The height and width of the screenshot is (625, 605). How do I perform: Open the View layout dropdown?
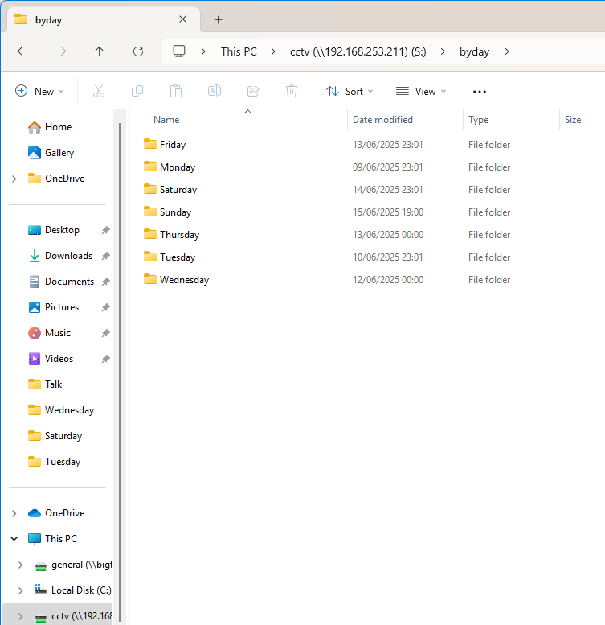point(421,91)
